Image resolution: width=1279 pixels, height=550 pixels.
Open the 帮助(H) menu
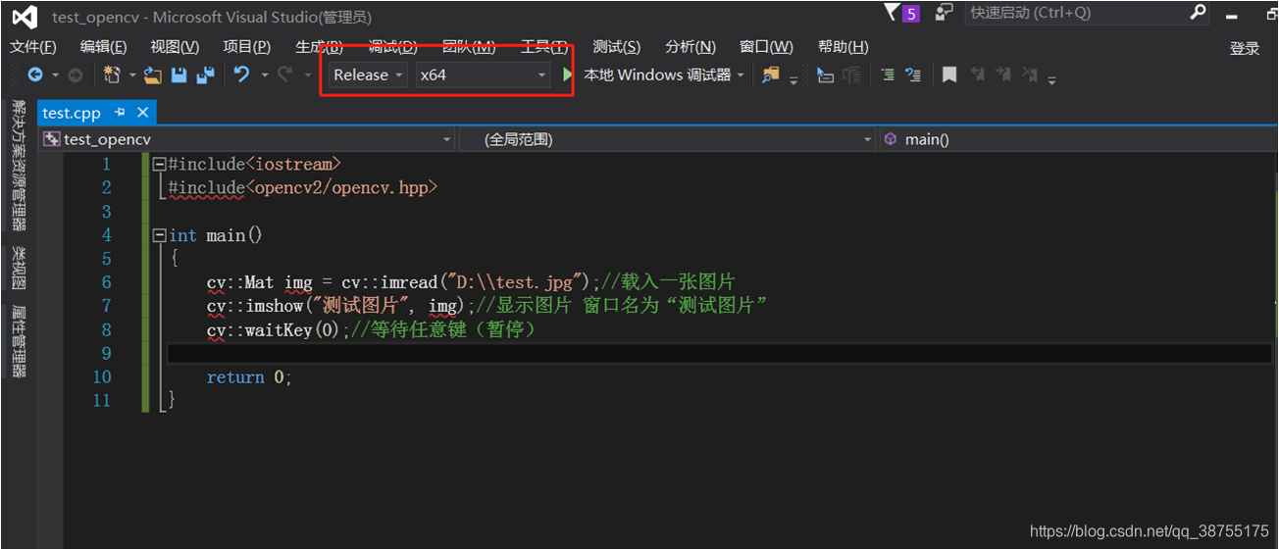844,47
